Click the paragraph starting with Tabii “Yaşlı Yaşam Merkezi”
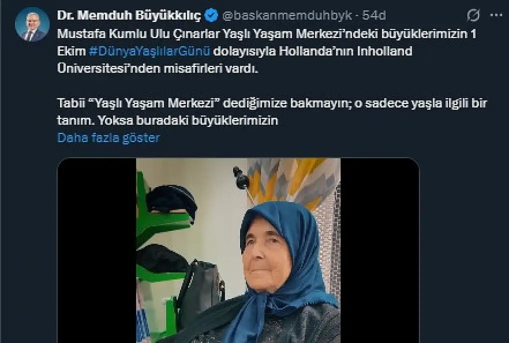Image resolution: width=509 pixels, height=343 pixels. click(272, 111)
